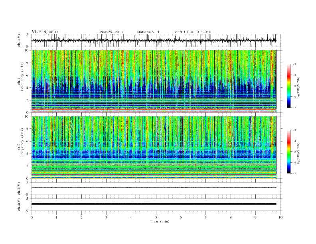Click the "VLF Spectra" plot title
Image resolution: width=316 pixels, height=244 pixels.
(x=45, y=31)
